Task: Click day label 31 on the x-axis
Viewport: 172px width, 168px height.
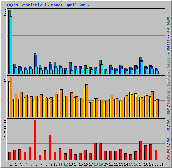Action: pyautogui.click(x=161, y=164)
